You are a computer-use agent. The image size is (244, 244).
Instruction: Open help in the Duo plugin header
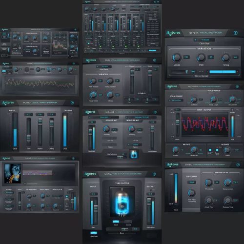click(x=155, y=60)
